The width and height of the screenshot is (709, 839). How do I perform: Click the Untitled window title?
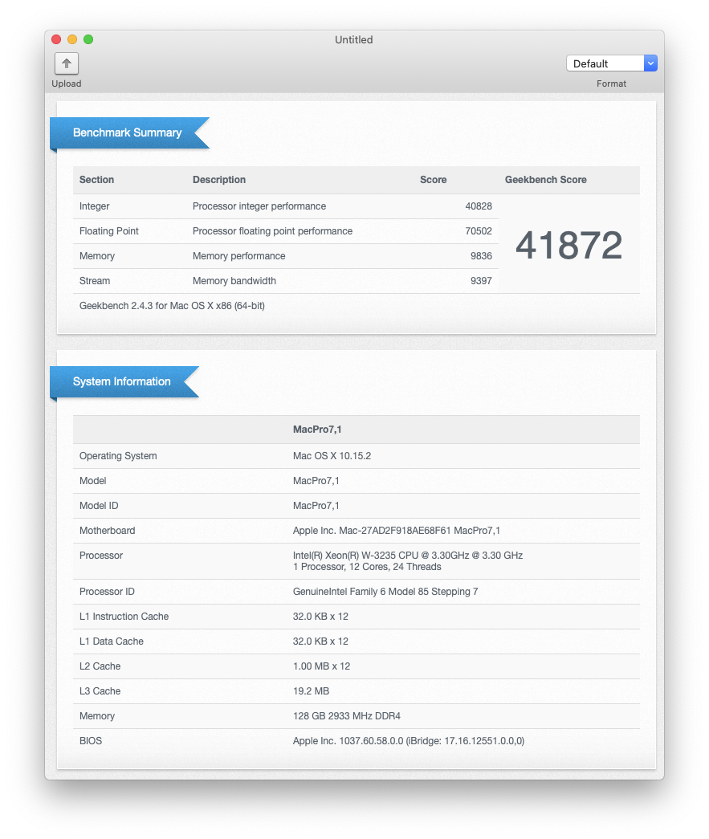pos(354,40)
